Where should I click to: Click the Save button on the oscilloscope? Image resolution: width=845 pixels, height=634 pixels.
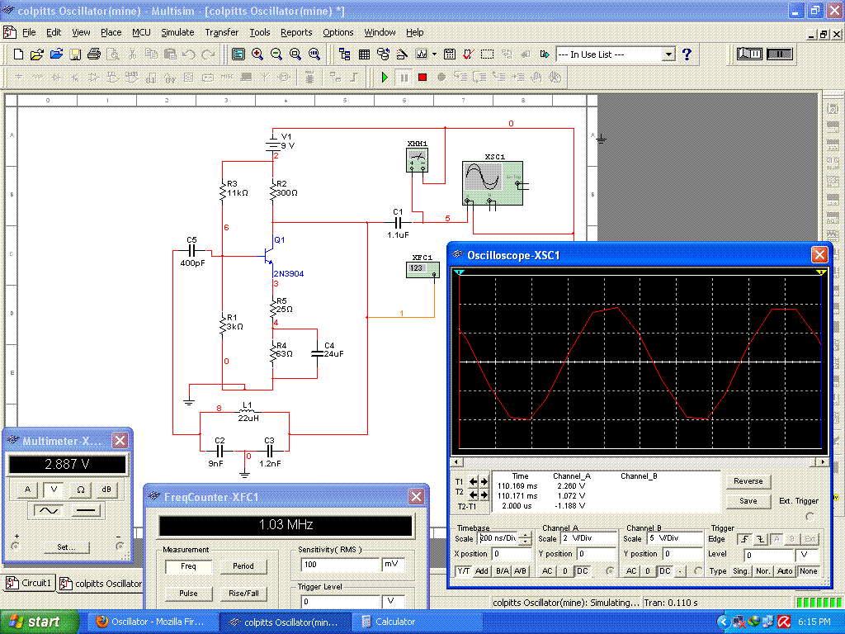[x=748, y=501]
